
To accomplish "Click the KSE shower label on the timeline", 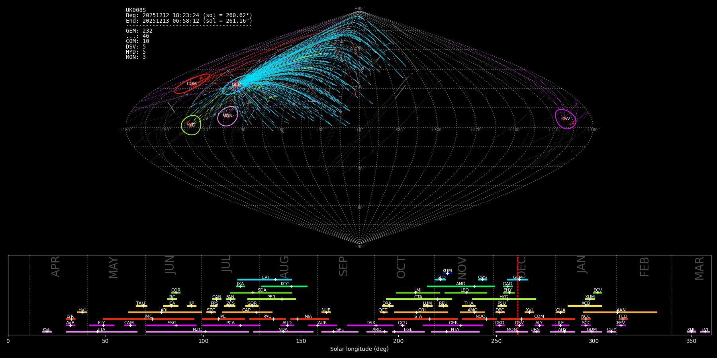I will coord(47,330).
